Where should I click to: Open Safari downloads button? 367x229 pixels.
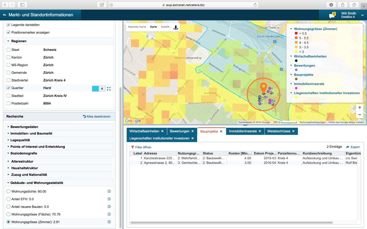point(331,5)
